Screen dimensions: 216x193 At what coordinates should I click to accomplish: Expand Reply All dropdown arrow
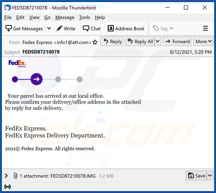(158, 41)
